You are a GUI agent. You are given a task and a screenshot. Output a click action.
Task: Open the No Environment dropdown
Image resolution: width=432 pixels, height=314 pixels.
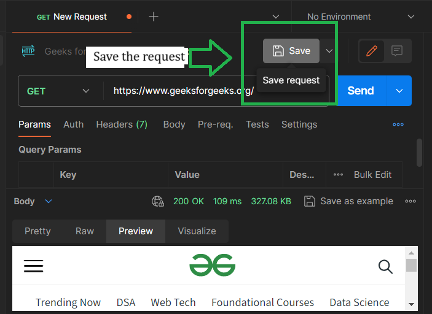361,17
